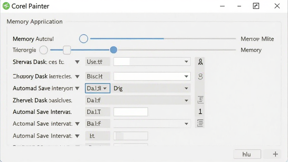Click the Bal:f button
This screenshot has height=162, width=288.
(98, 124)
